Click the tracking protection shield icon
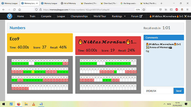191x107 pixels. [x=36, y=10]
